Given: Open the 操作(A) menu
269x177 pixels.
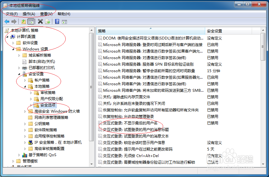Looking at the screenshot, I should pos(29,14).
